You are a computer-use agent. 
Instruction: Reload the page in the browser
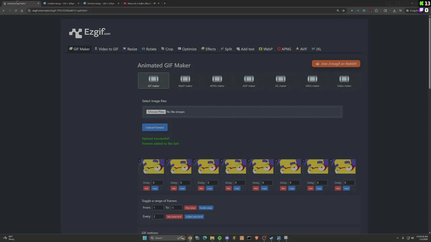(15, 10)
